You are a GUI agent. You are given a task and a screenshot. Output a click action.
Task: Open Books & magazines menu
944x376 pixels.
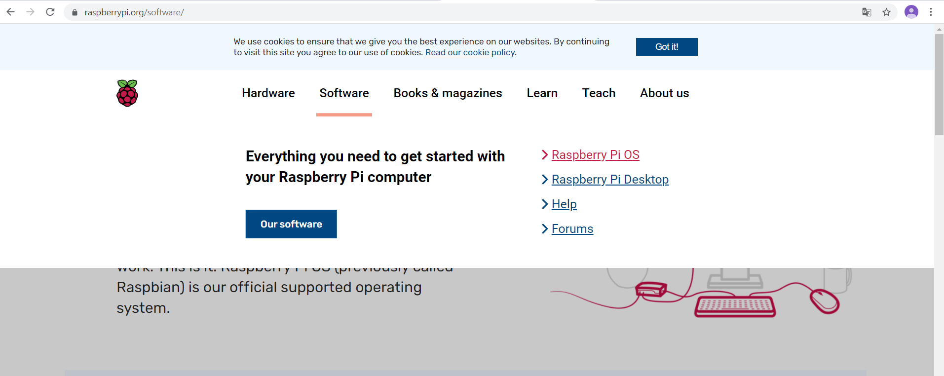coord(448,93)
